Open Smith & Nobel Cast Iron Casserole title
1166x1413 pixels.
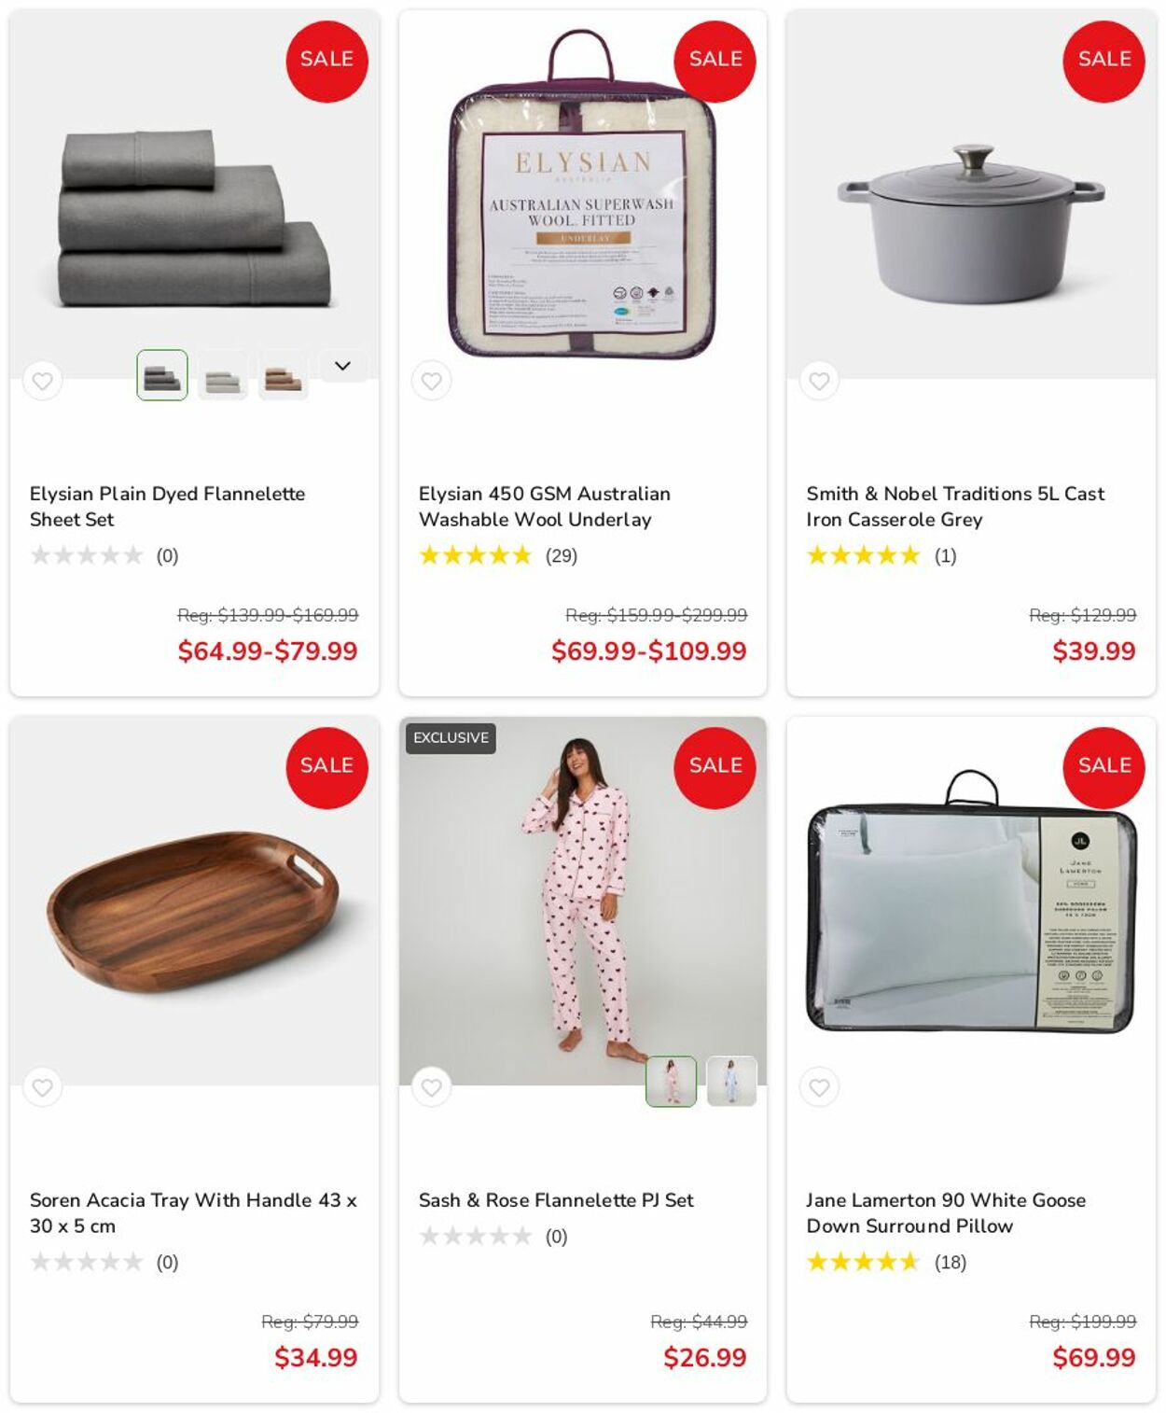(955, 507)
